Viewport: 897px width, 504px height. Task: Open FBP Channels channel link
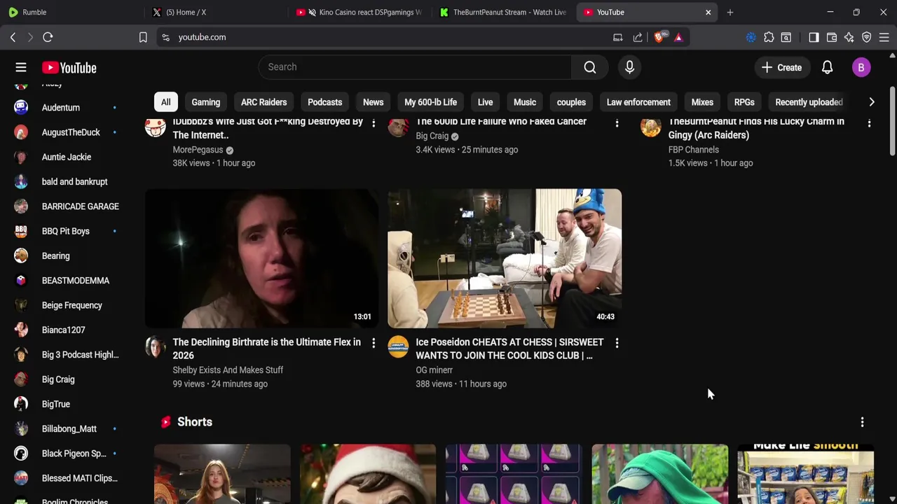(x=694, y=150)
